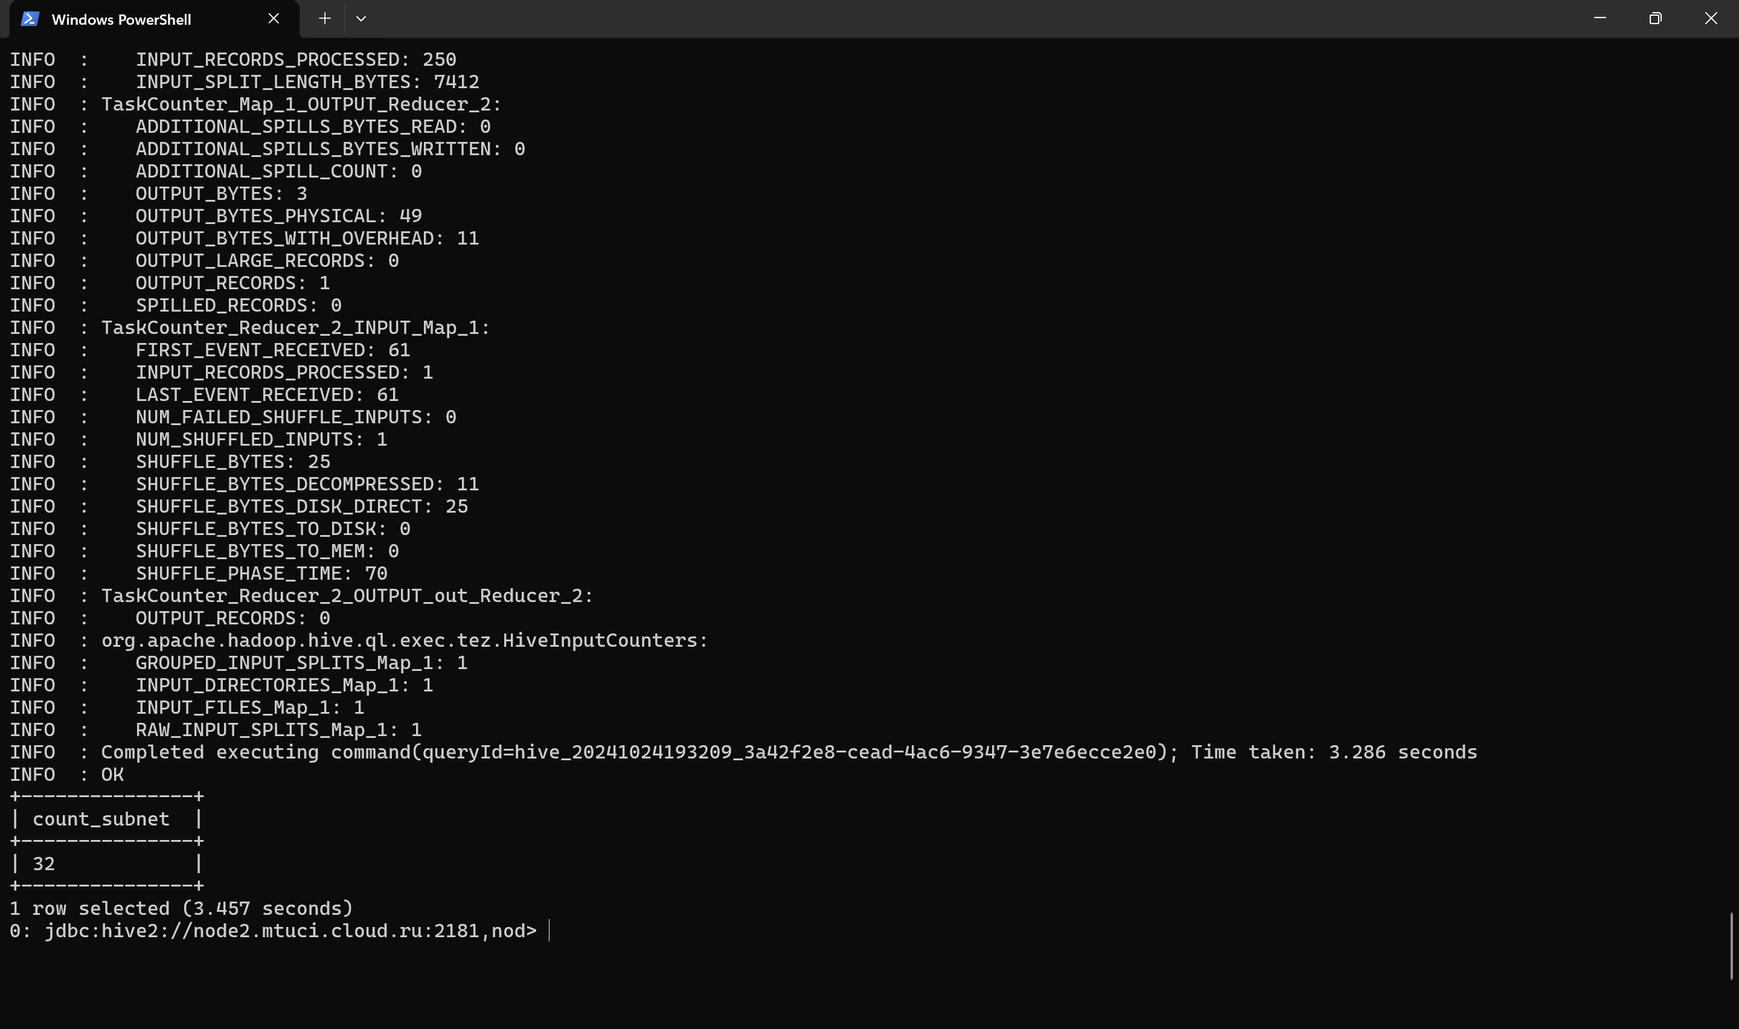Click the vertical scrollbar thumb

point(1731,946)
